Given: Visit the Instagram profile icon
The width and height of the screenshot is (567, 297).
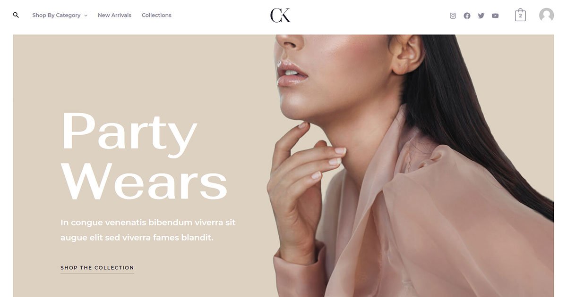Looking at the screenshot, I should pos(453,16).
